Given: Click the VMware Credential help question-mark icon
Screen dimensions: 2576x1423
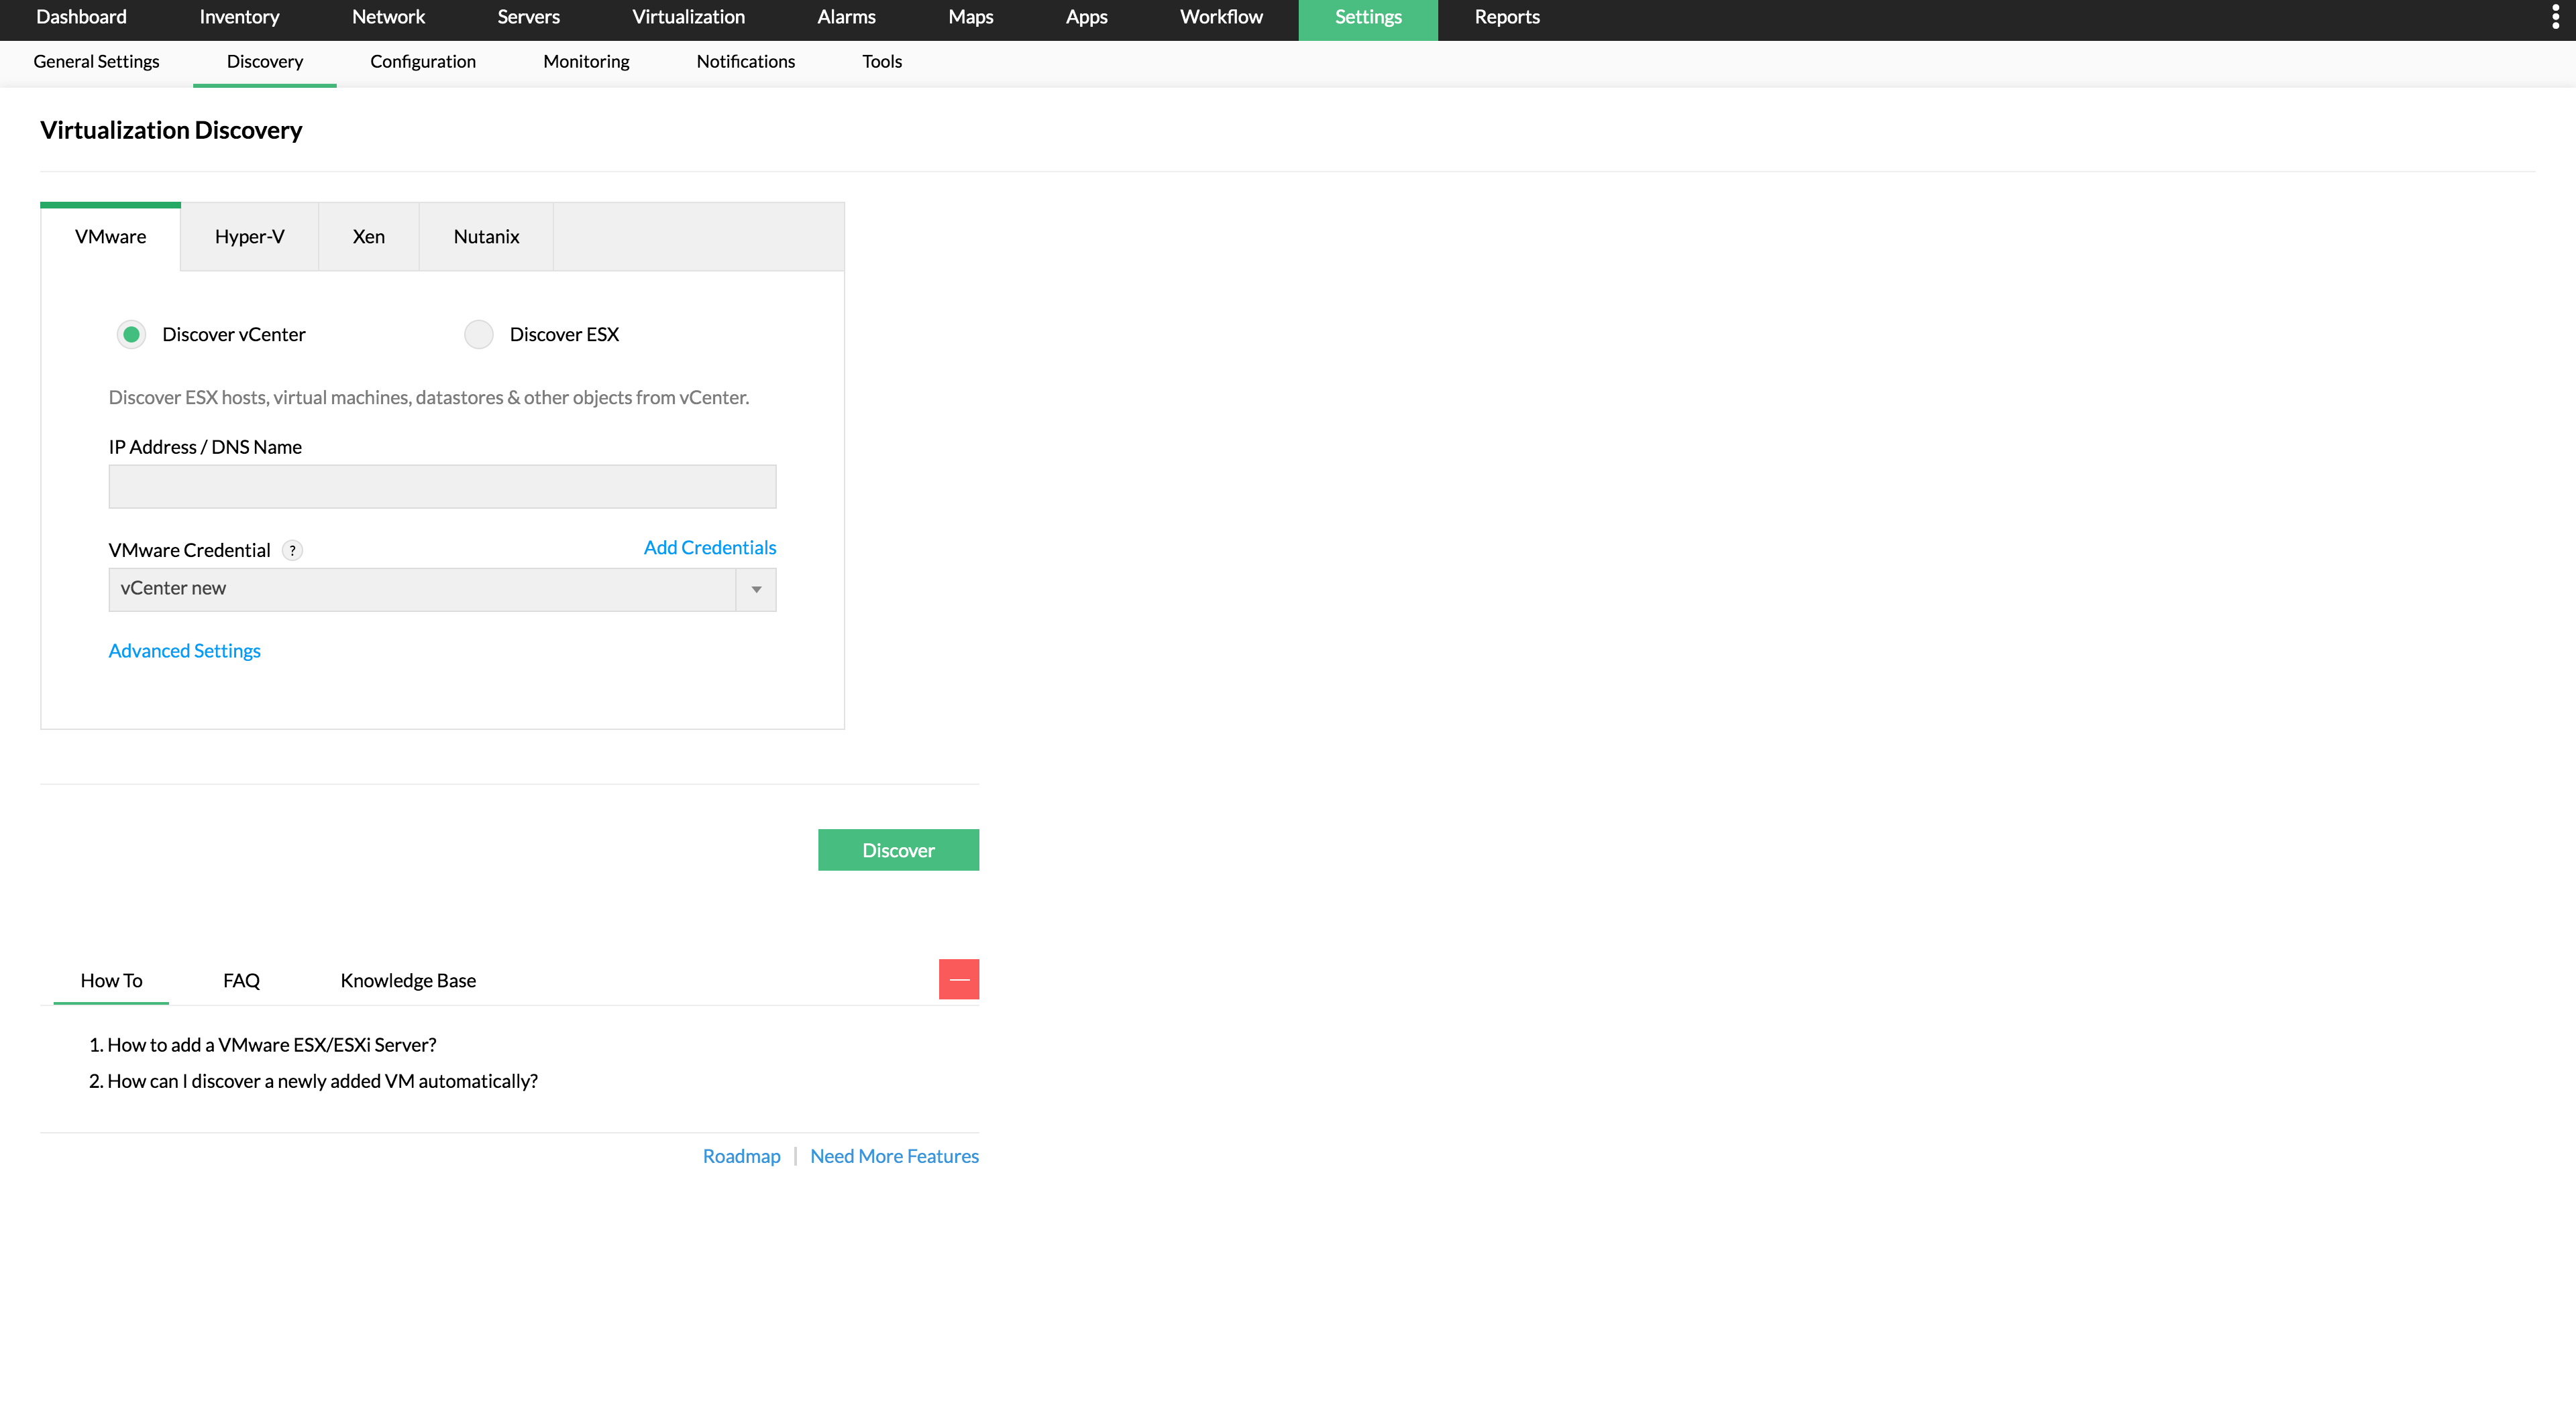Looking at the screenshot, I should tap(292, 550).
